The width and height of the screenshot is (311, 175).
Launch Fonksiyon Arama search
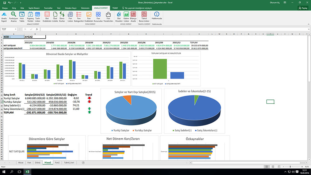click(13, 17)
